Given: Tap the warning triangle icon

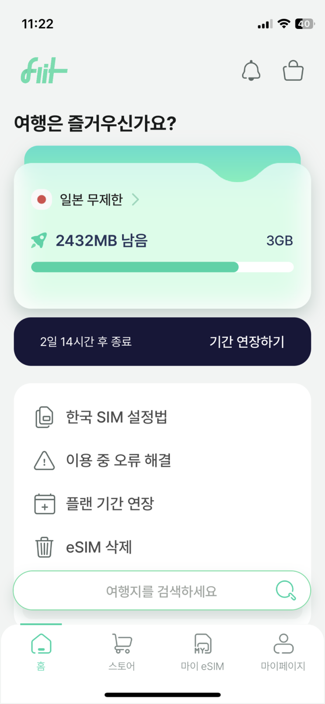Looking at the screenshot, I should [44, 460].
